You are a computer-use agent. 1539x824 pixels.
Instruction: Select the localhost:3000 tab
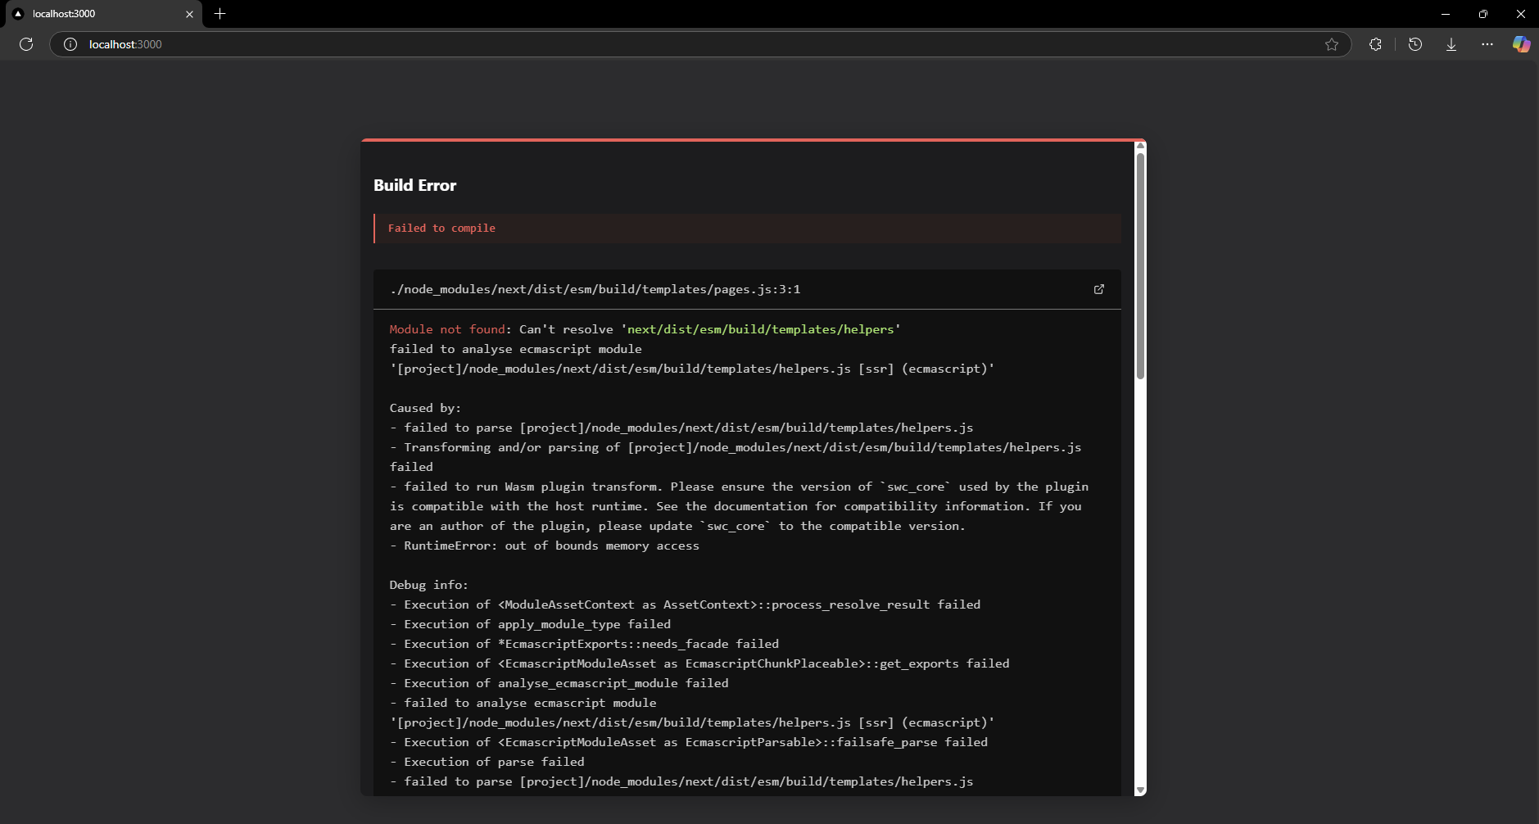(x=103, y=14)
